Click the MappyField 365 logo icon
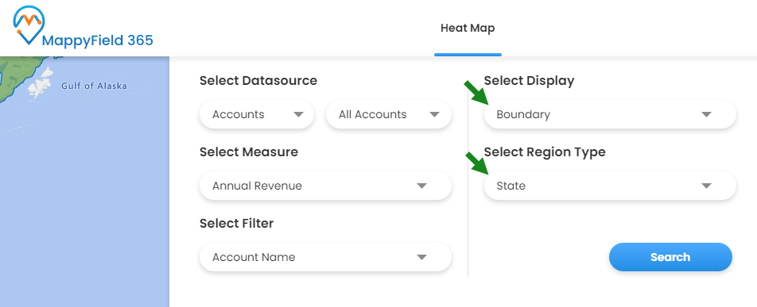 (29, 25)
